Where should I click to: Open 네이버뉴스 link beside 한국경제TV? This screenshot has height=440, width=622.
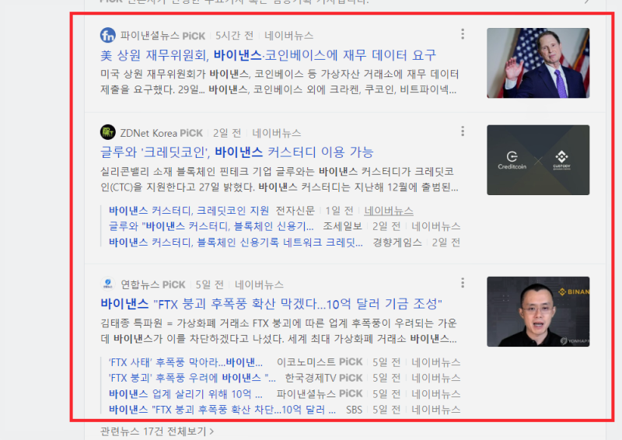(436, 378)
